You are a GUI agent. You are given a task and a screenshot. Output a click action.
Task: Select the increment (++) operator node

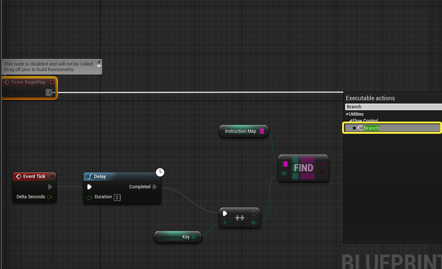click(x=239, y=217)
